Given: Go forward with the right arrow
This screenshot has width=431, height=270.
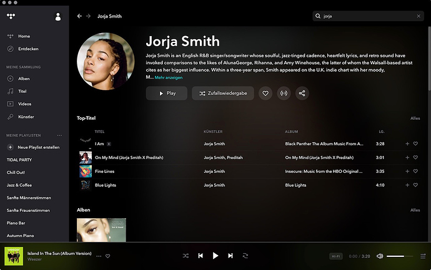Looking at the screenshot, I should coord(88,16).
